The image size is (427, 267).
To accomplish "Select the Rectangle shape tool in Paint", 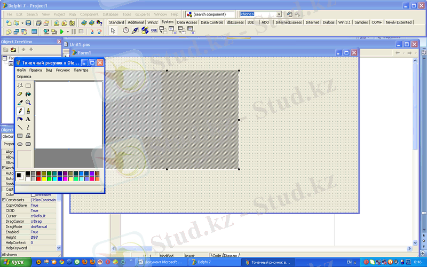I will click(20, 136).
